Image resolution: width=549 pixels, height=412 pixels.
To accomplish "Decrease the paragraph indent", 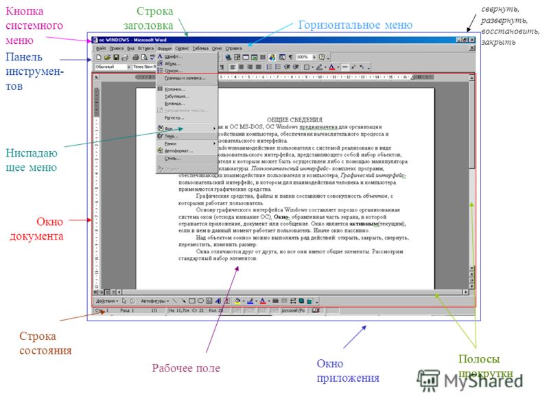I will [x=287, y=67].
